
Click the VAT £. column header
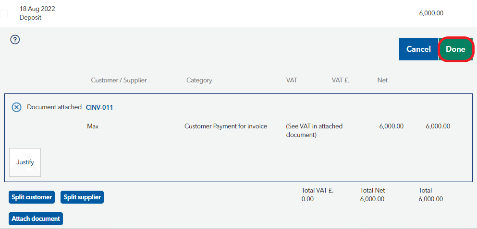341,80
